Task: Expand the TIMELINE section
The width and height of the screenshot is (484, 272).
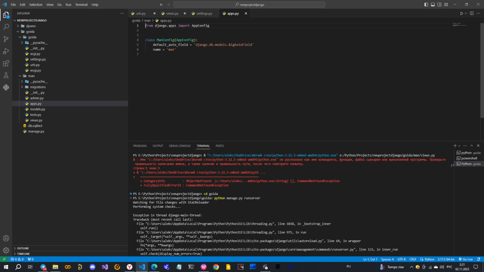Action: click(x=23, y=254)
